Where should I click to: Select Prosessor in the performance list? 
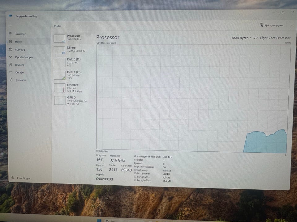[72, 38]
